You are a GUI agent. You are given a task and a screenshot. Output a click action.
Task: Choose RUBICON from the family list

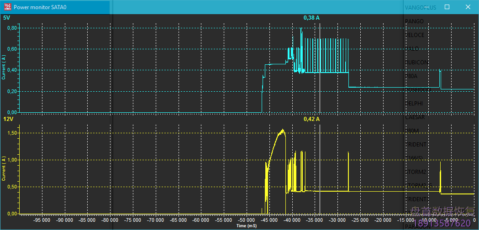[416, 63]
